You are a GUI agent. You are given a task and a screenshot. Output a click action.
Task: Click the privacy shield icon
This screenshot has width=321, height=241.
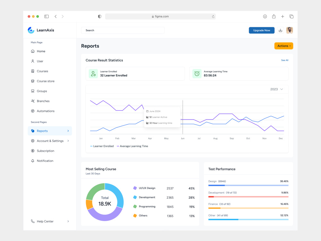[x=100, y=16]
